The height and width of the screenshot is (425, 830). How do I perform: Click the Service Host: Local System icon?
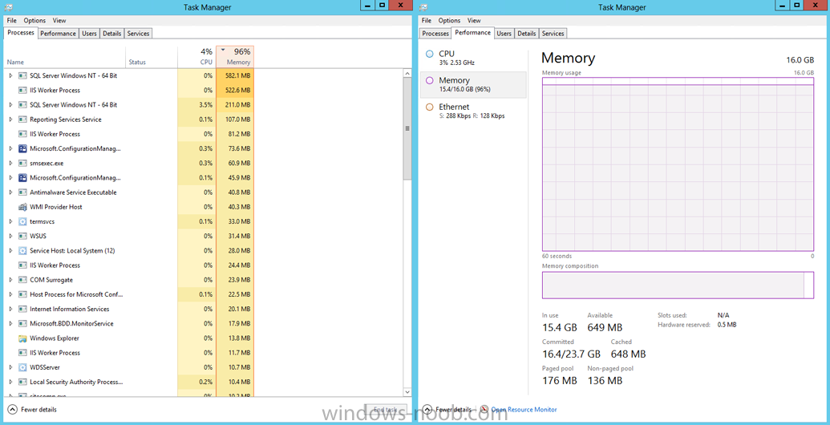coord(22,251)
